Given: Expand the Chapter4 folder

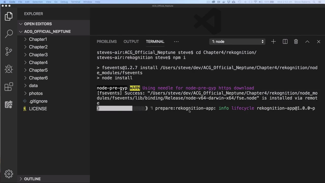Looking at the screenshot, I should [38, 63].
